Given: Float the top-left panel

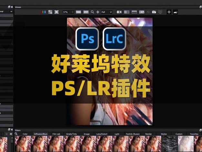Looking at the screenshot, I should (9, 7).
